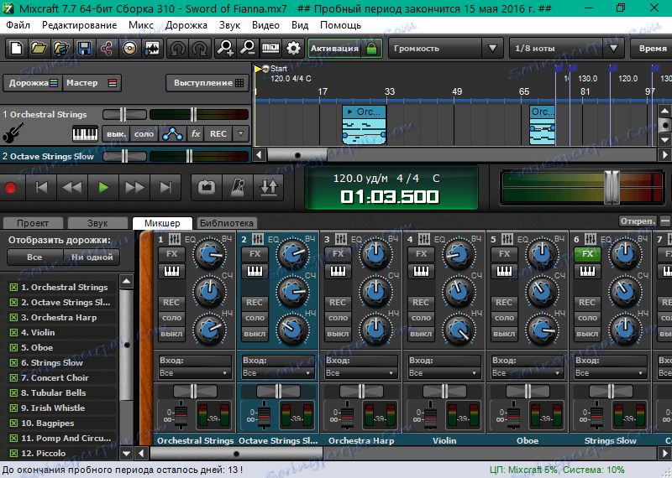Switch to the Библиотека tab
The height and width of the screenshot is (478, 672).
pos(226,223)
